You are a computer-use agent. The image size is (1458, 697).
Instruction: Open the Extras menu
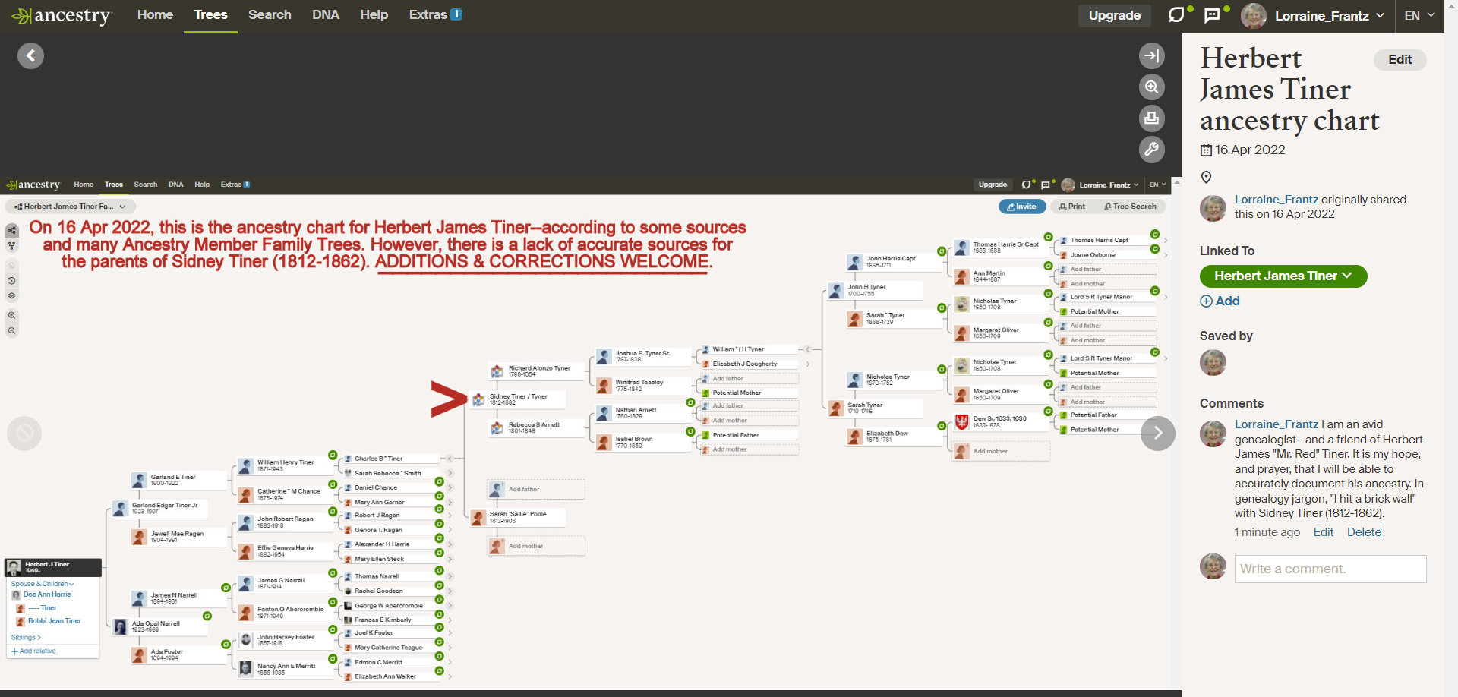(434, 15)
